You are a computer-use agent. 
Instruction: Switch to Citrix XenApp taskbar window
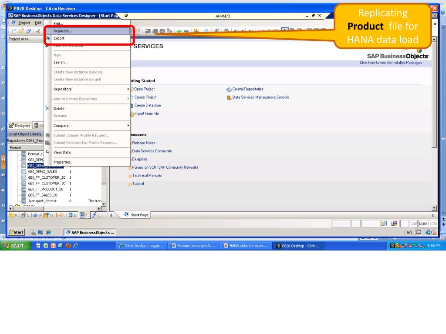pos(142,246)
